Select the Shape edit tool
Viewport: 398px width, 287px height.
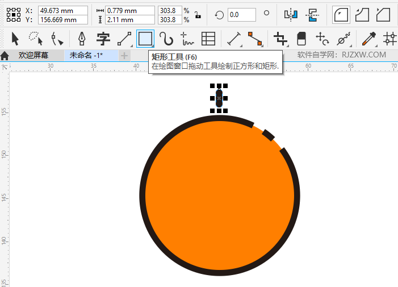(57, 39)
